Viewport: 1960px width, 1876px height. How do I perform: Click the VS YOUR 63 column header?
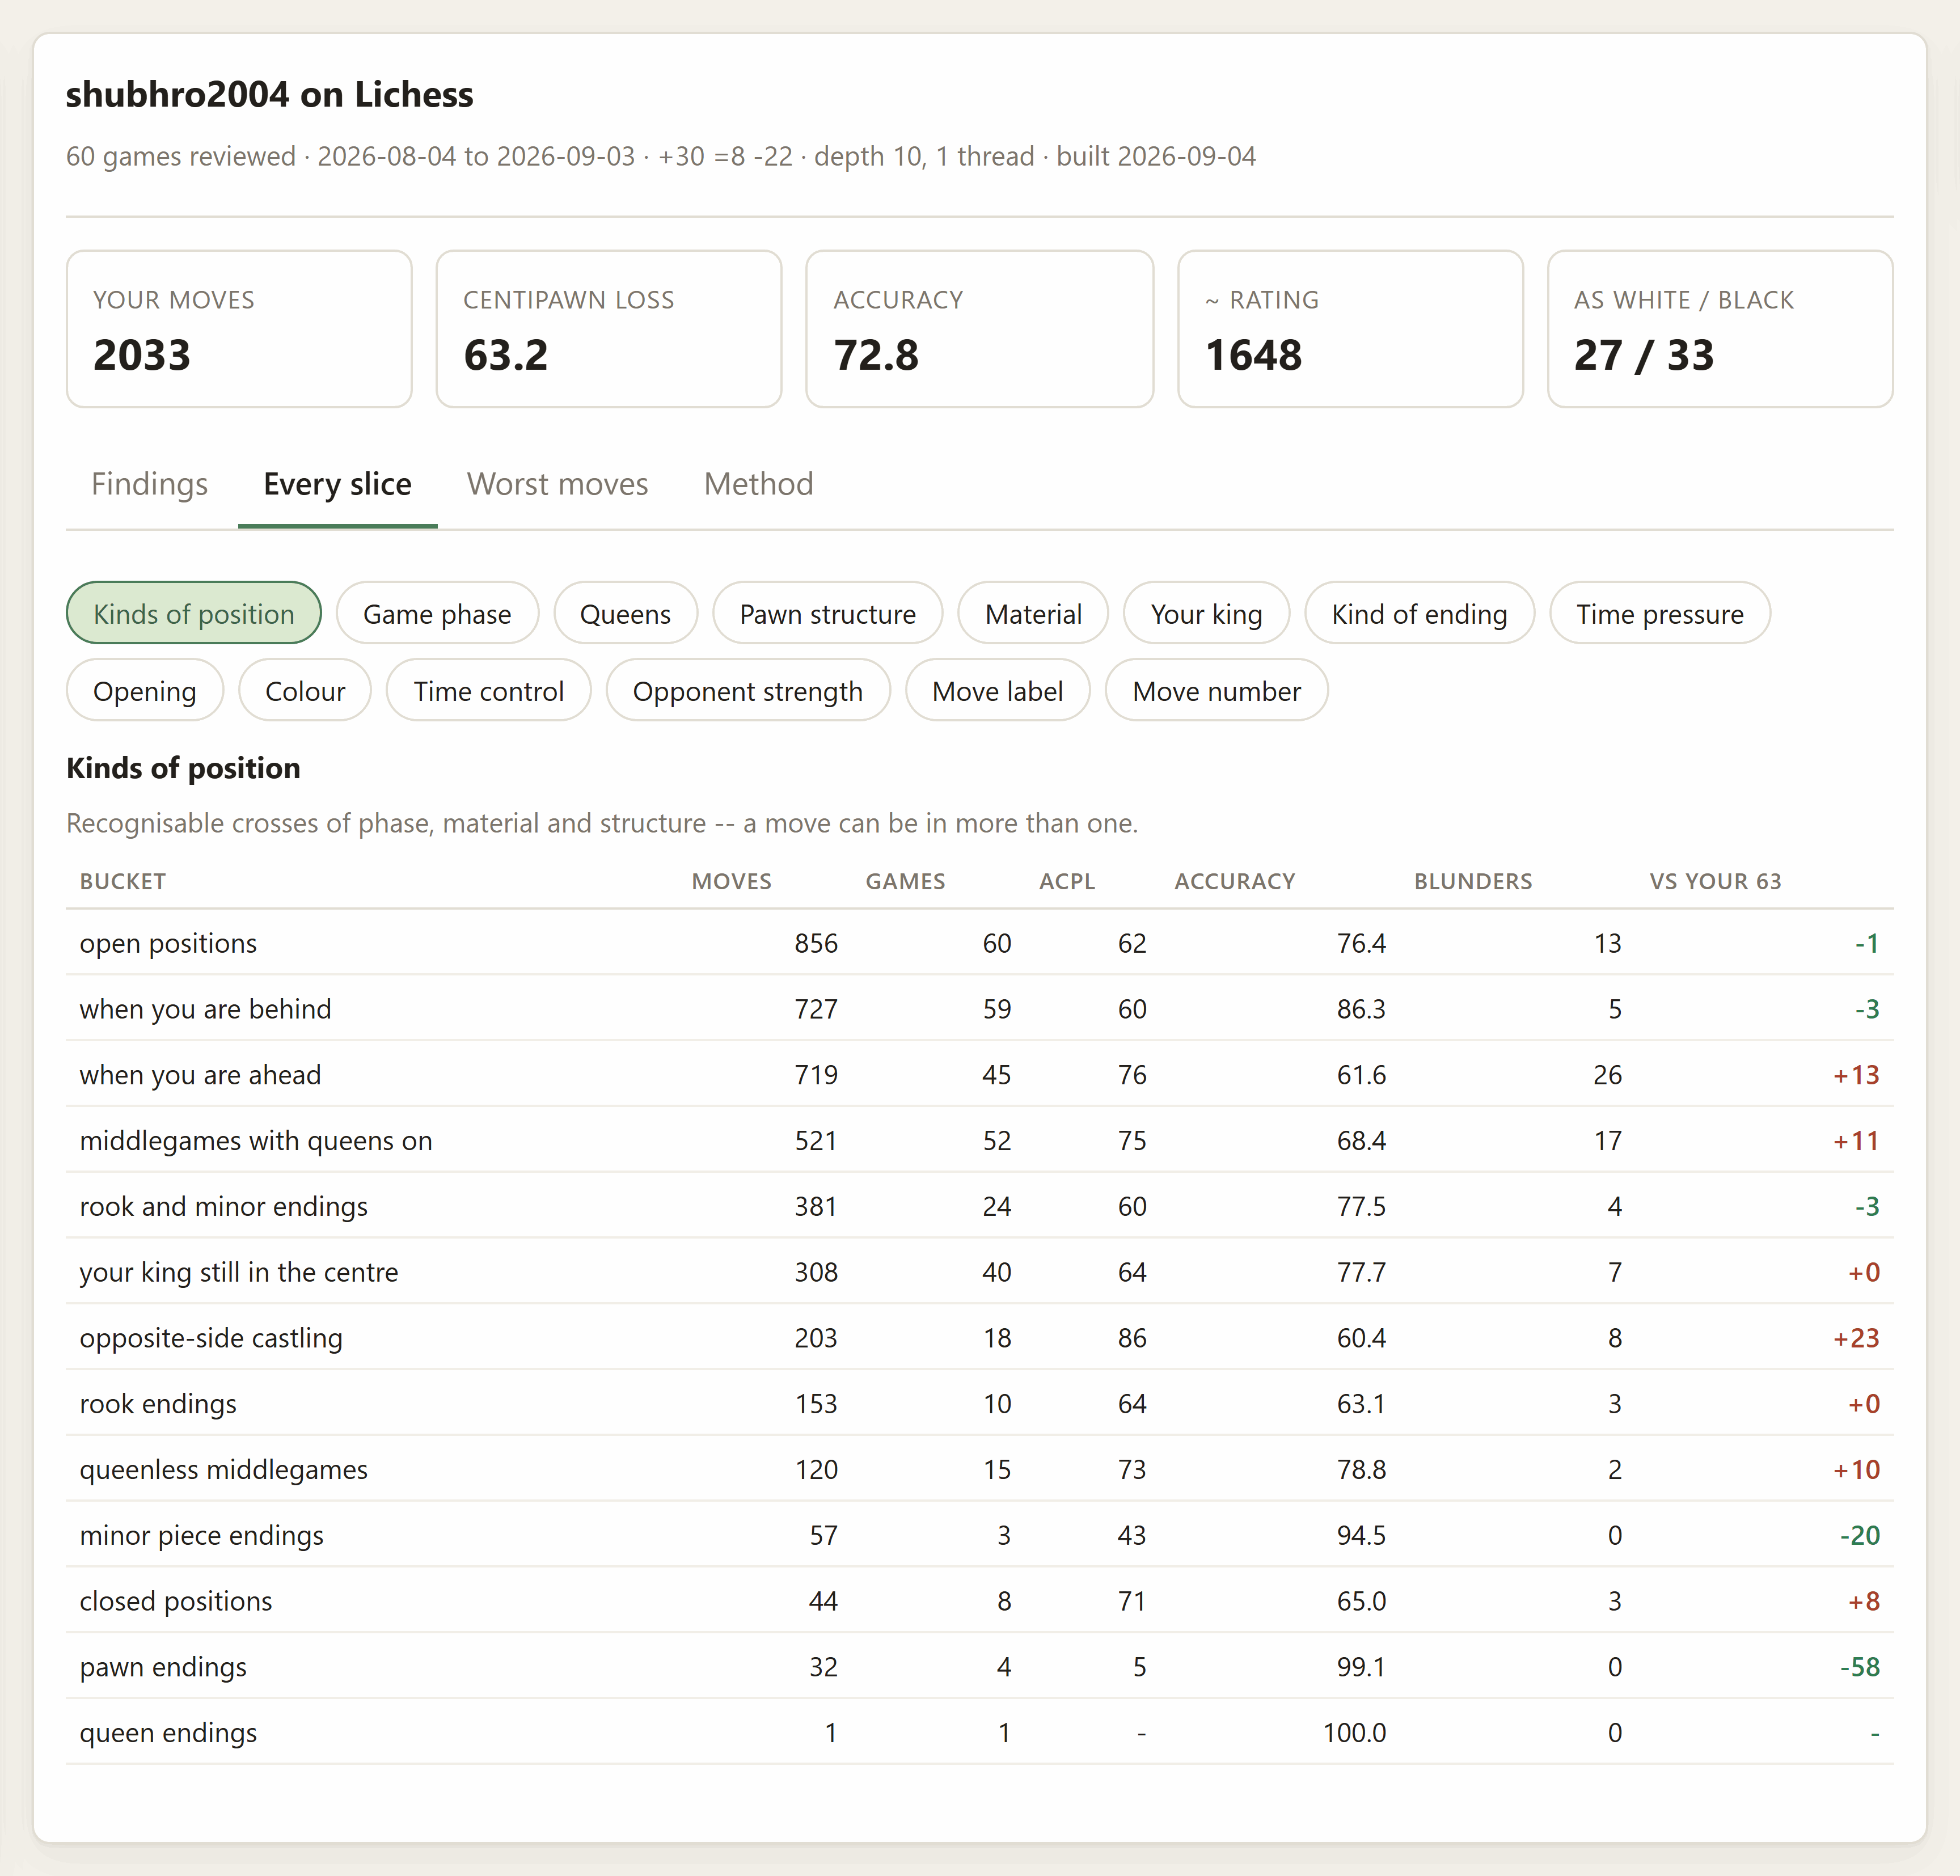(1716, 881)
